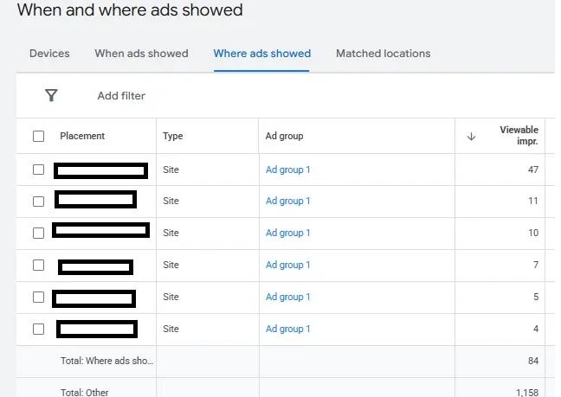This screenshot has height=397, width=561.
Task: Click the filter funnel icon
Action: [52, 95]
